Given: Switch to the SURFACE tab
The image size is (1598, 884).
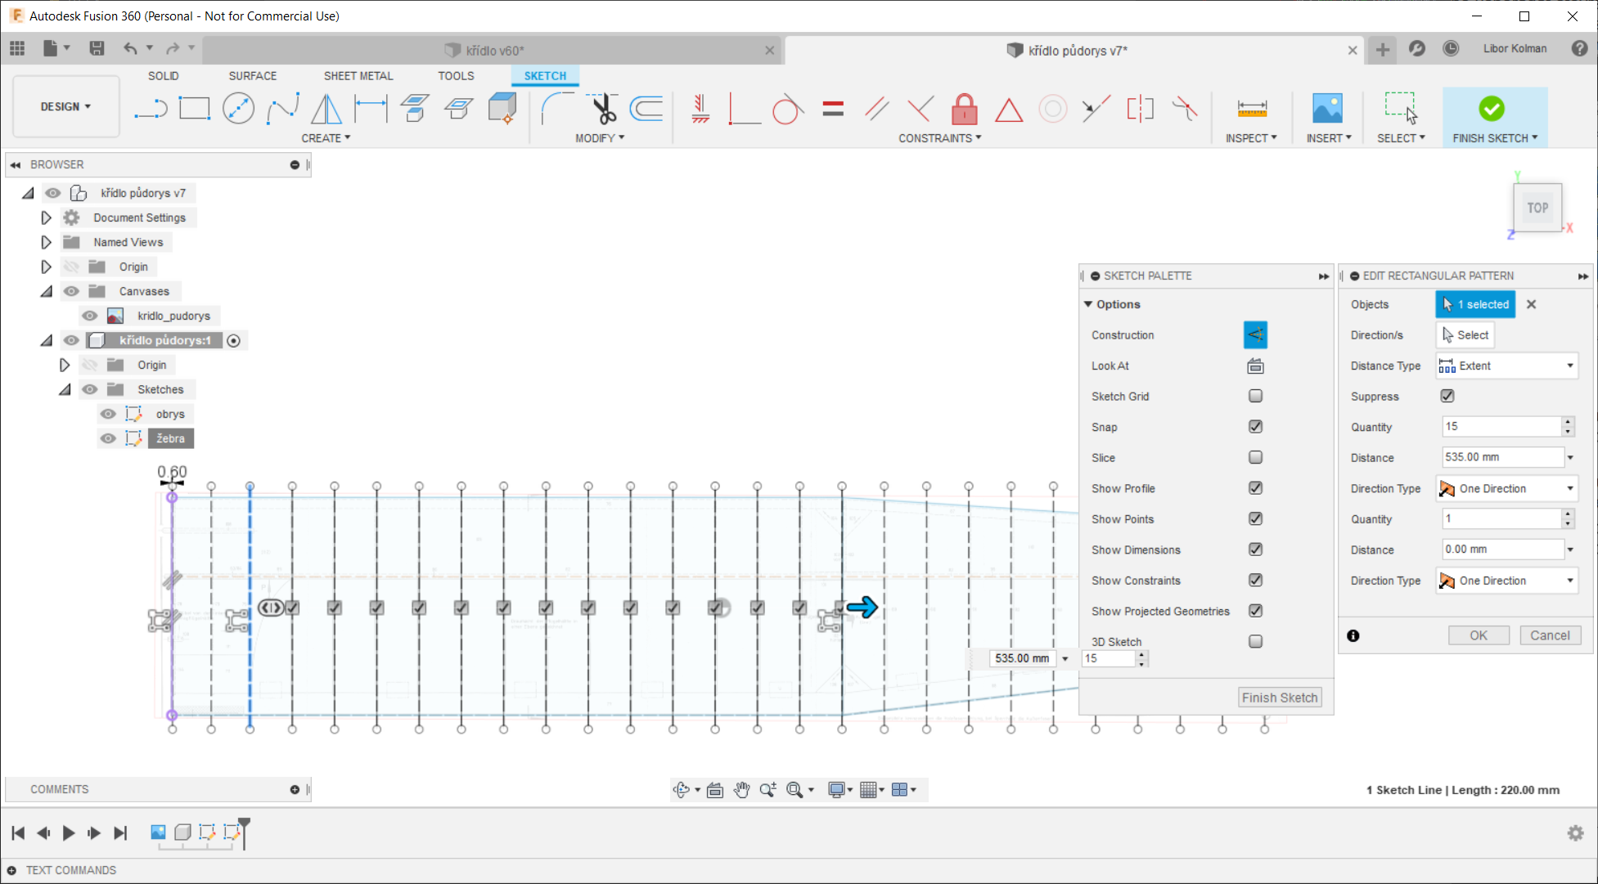Looking at the screenshot, I should (x=252, y=75).
